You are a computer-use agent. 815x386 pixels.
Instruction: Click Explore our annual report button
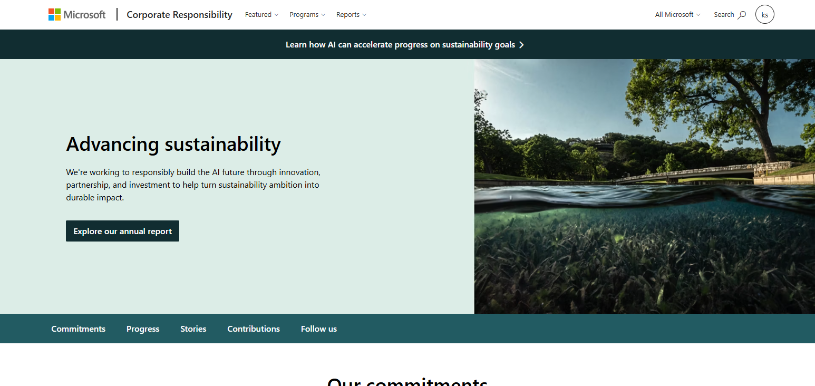[x=122, y=231]
